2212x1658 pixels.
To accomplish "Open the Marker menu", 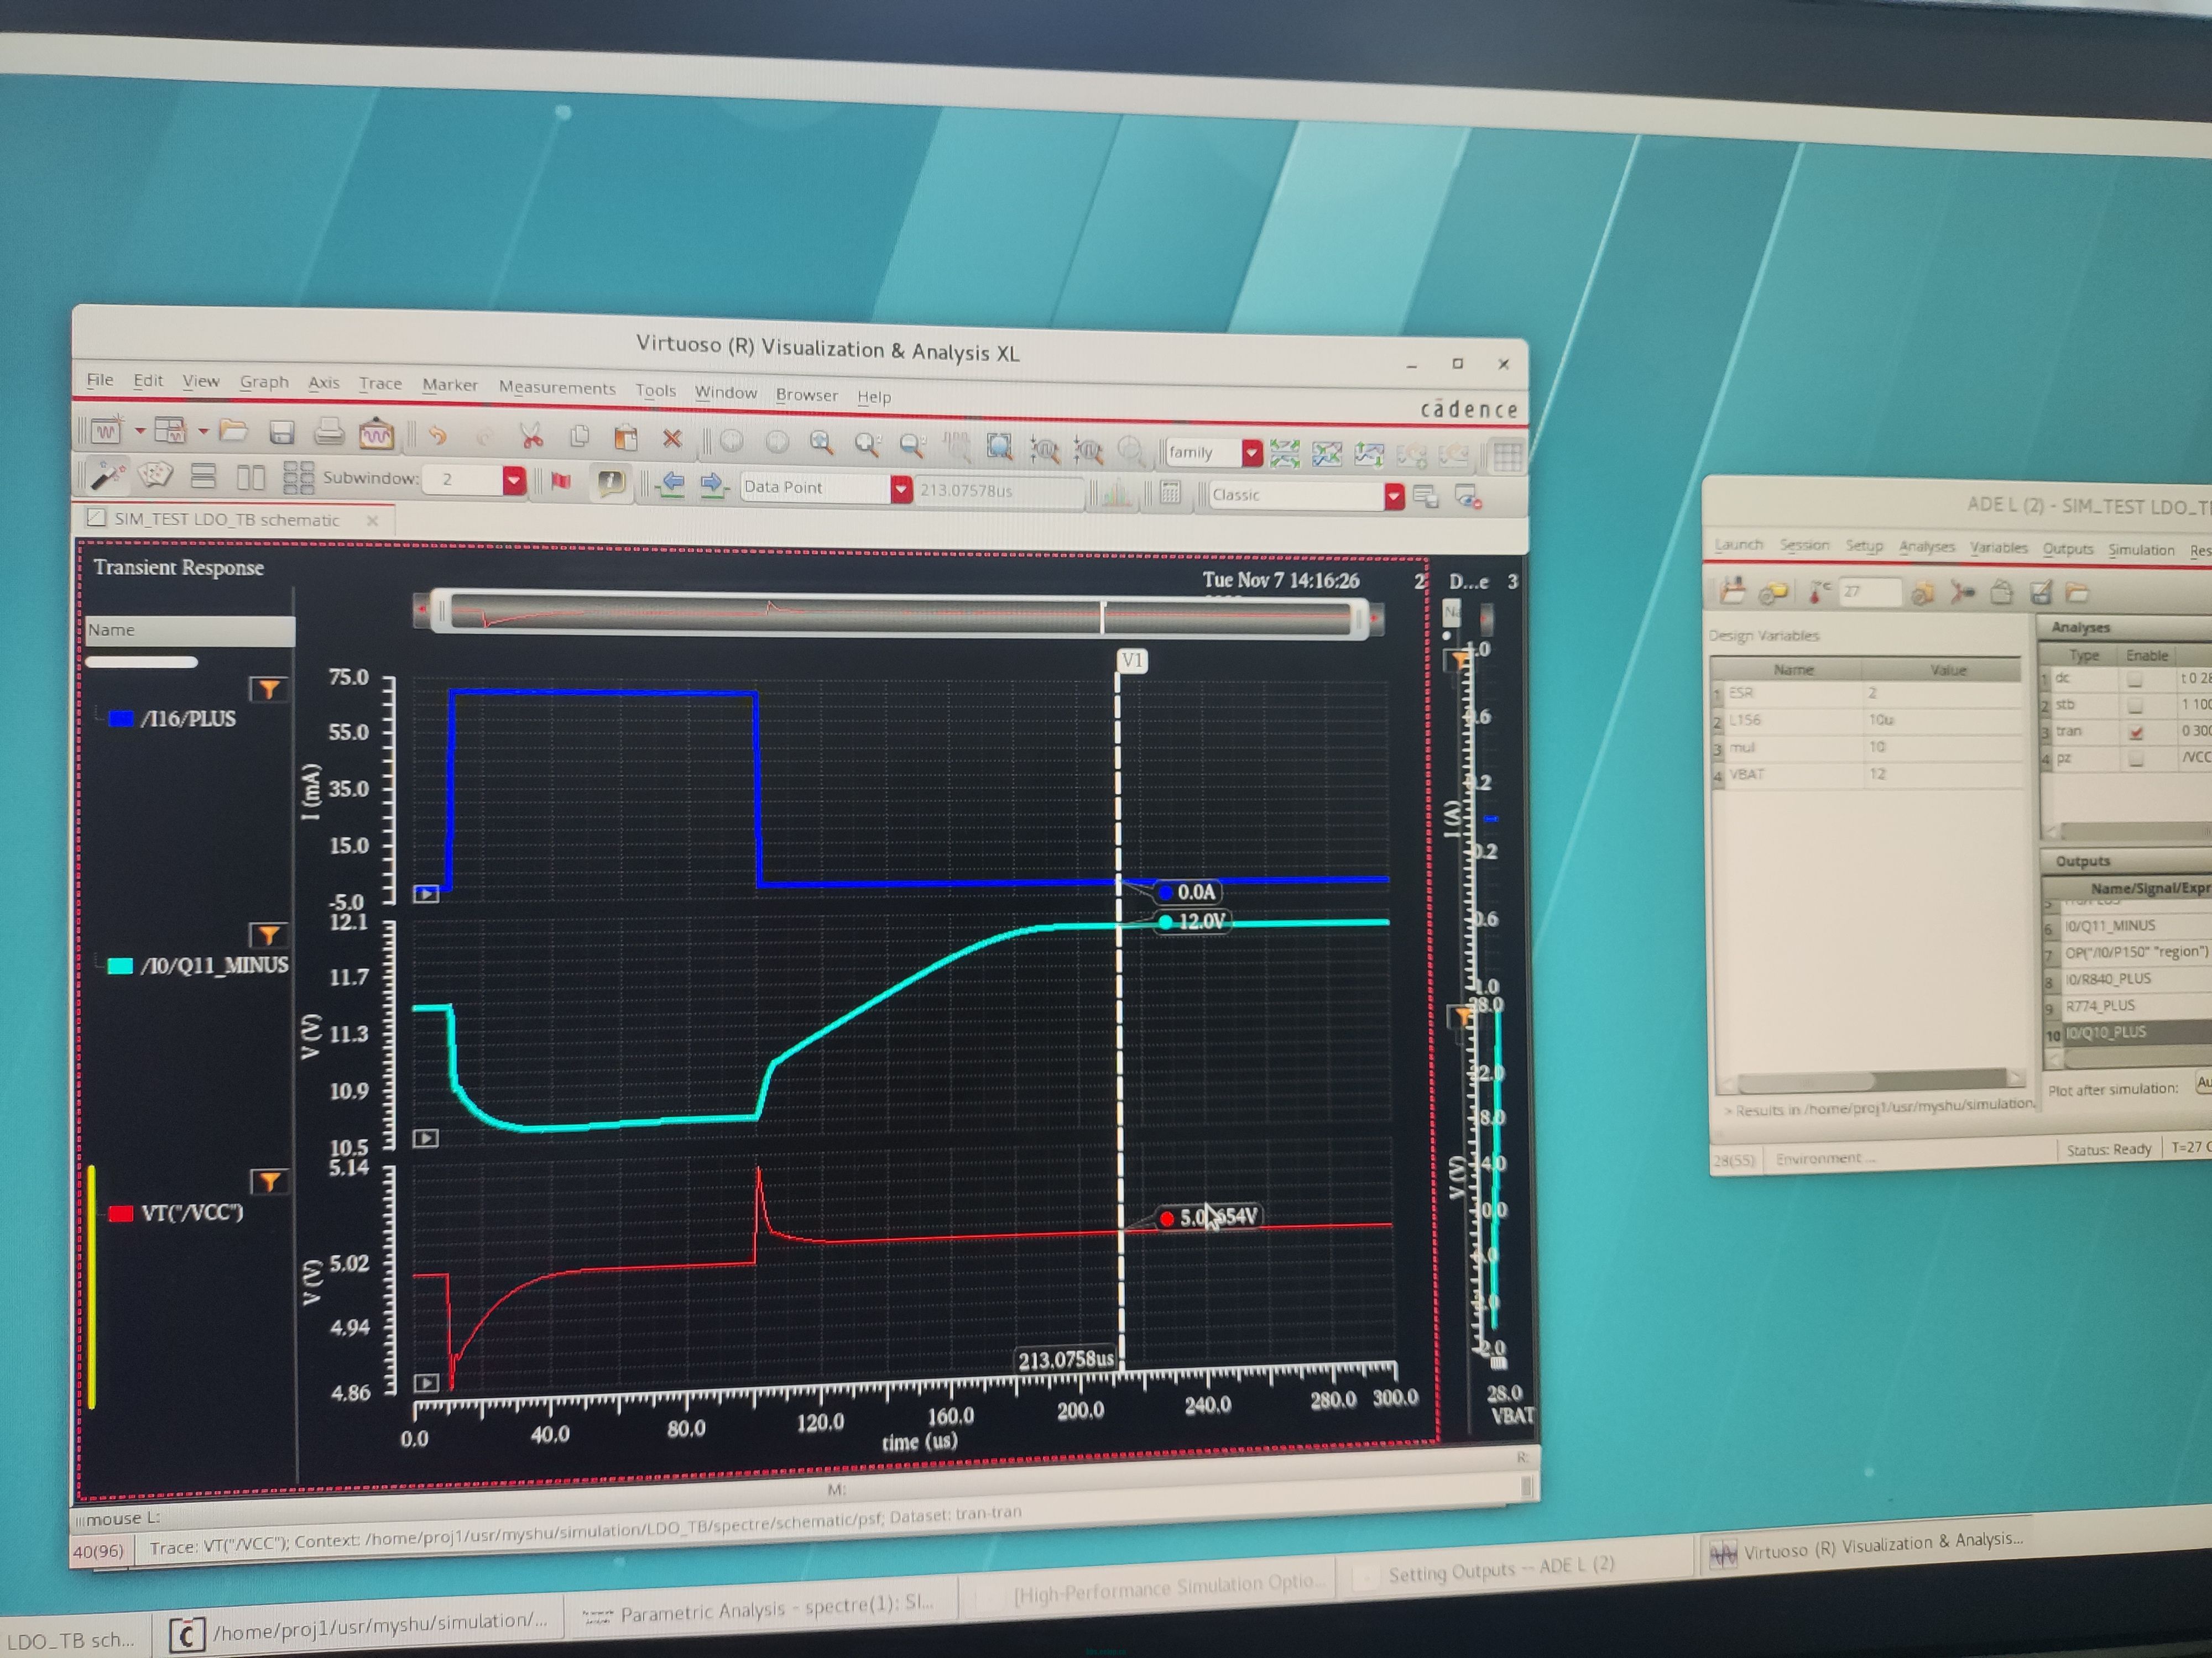I will 450,385.
